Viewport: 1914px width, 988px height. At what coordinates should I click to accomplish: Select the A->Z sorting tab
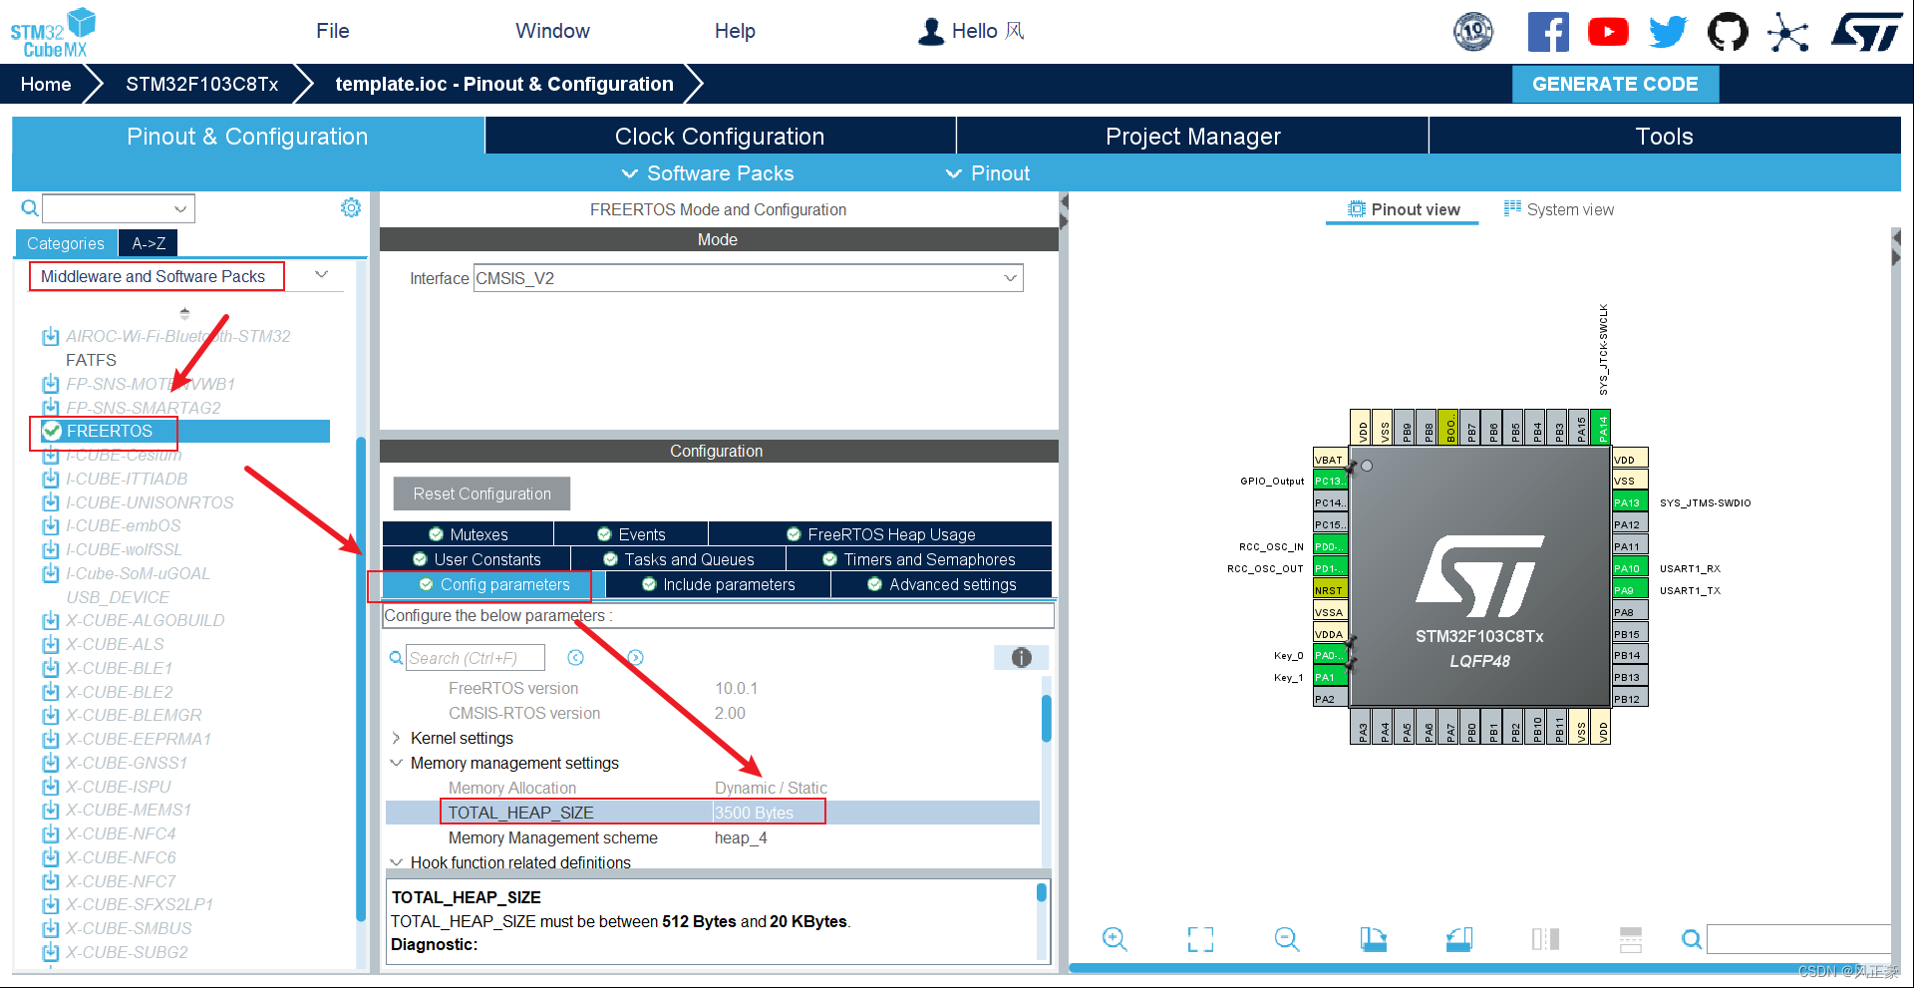(149, 243)
